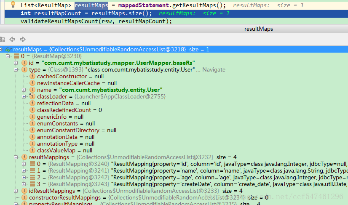This screenshot has height=205, width=348.
Task: Select the constructorResultMappings row
Action: click(149, 197)
